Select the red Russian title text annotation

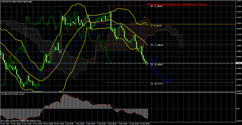[177, 4]
